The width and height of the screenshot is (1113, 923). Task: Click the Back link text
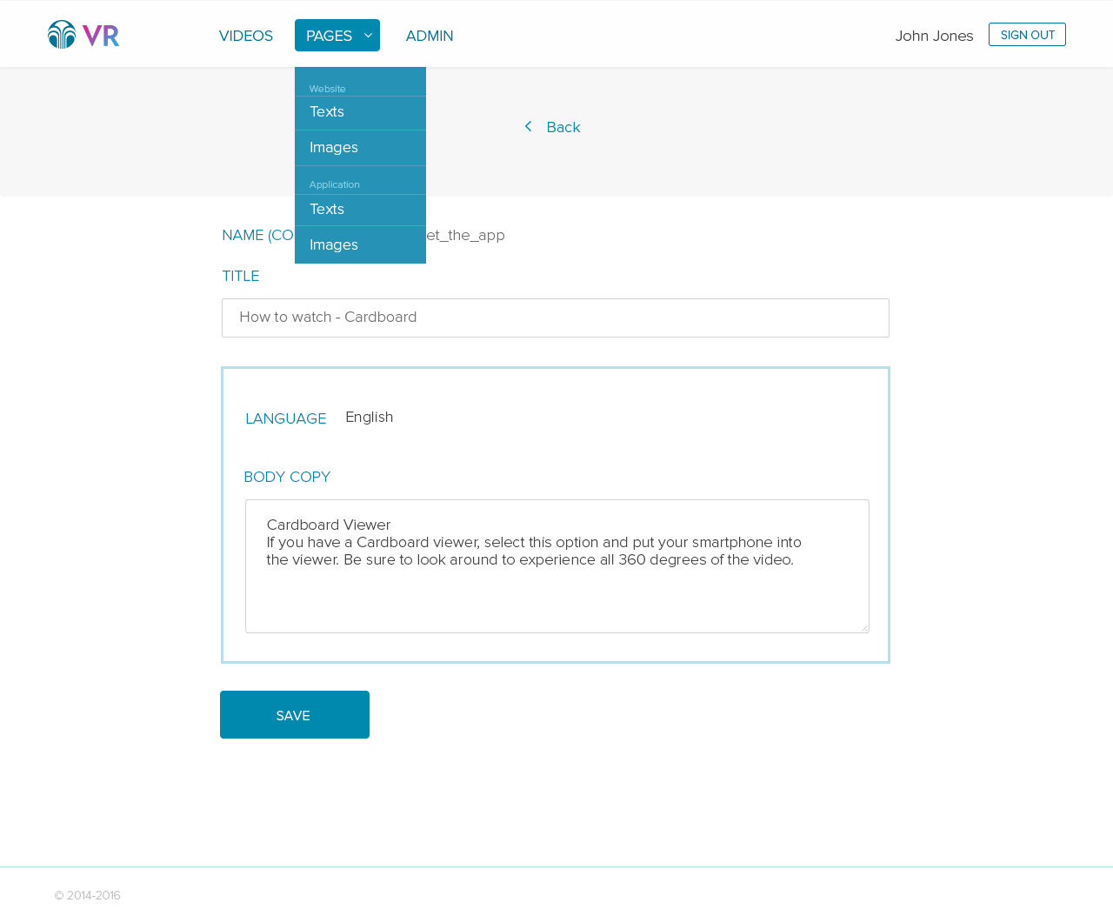pyautogui.click(x=563, y=127)
